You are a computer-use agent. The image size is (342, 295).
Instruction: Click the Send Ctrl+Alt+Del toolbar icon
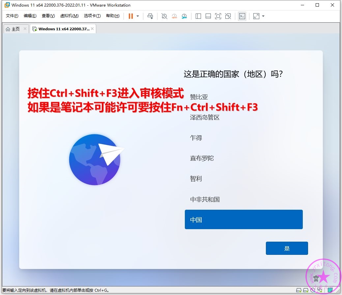pos(150,16)
